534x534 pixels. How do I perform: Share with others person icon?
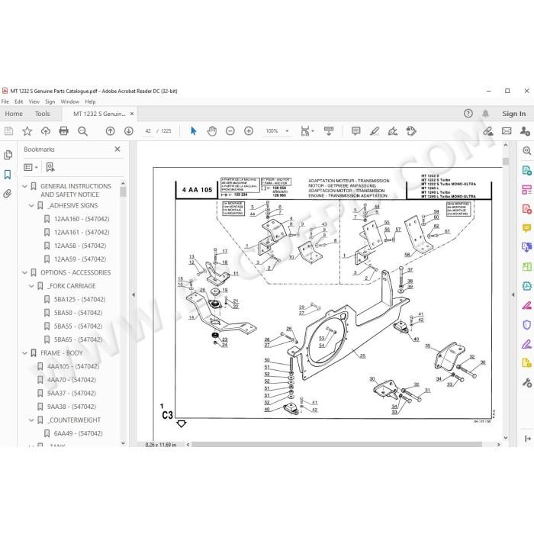[x=525, y=131]
